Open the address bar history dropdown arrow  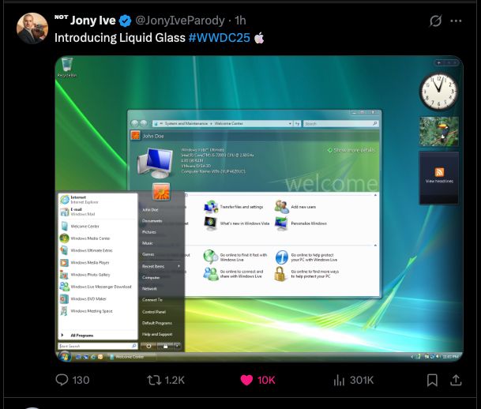tap(290, 123)
